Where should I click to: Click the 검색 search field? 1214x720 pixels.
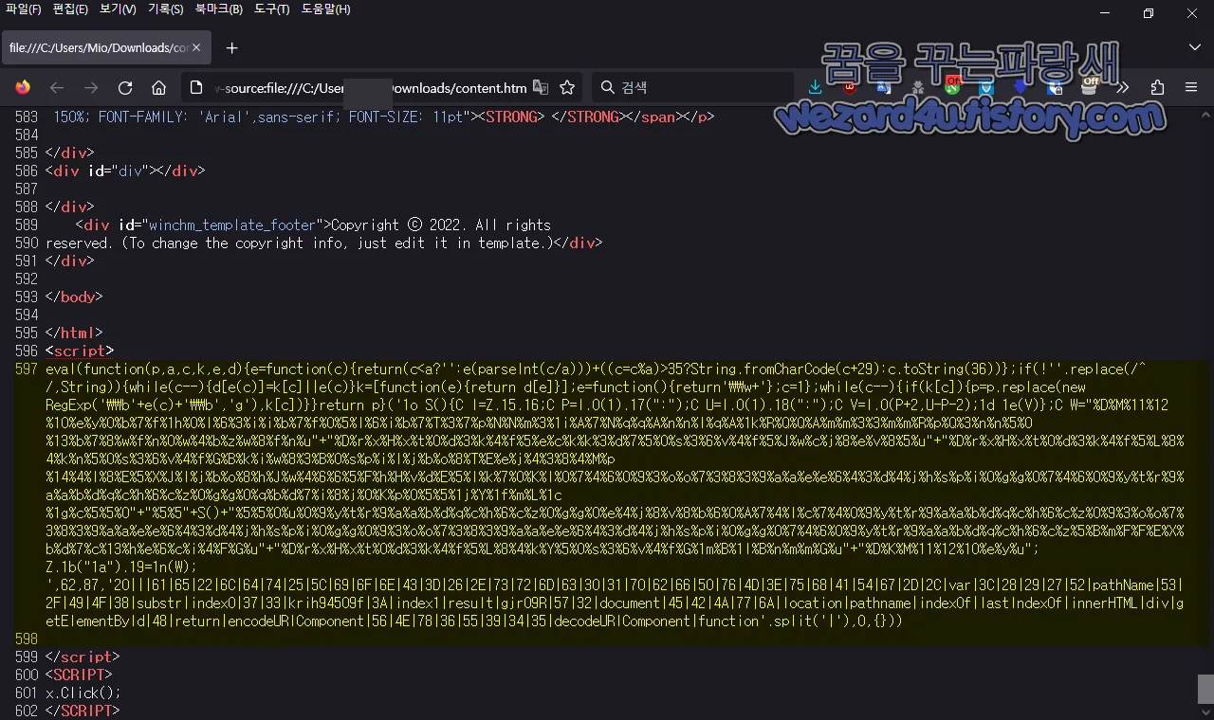pos(693,87)
